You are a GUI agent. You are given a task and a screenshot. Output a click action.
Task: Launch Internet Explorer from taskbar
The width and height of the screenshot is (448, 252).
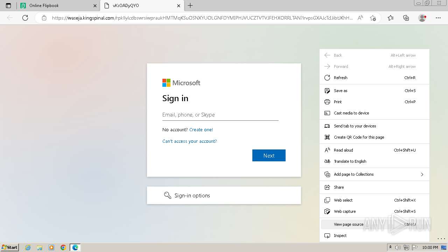(x=28, y=247)
